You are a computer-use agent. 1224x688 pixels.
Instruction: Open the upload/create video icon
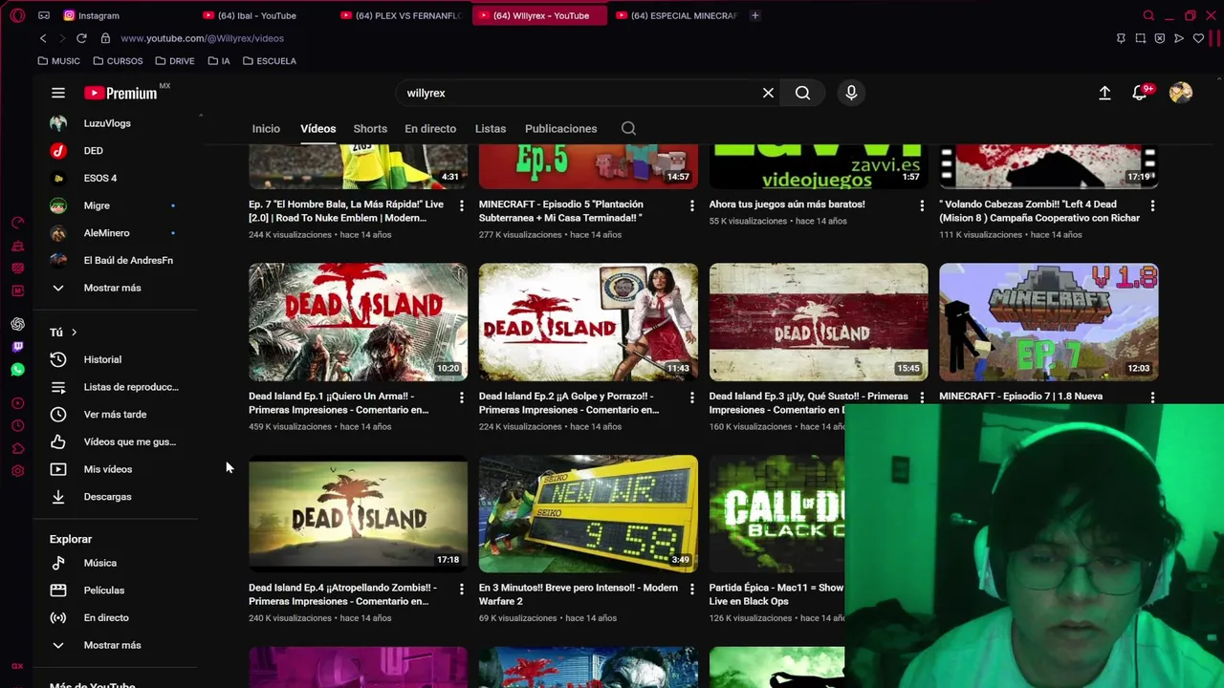1104,93
